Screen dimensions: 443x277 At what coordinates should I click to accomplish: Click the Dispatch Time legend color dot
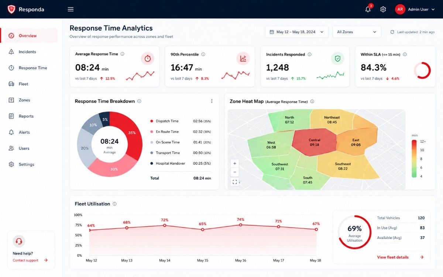coord(152,121)
